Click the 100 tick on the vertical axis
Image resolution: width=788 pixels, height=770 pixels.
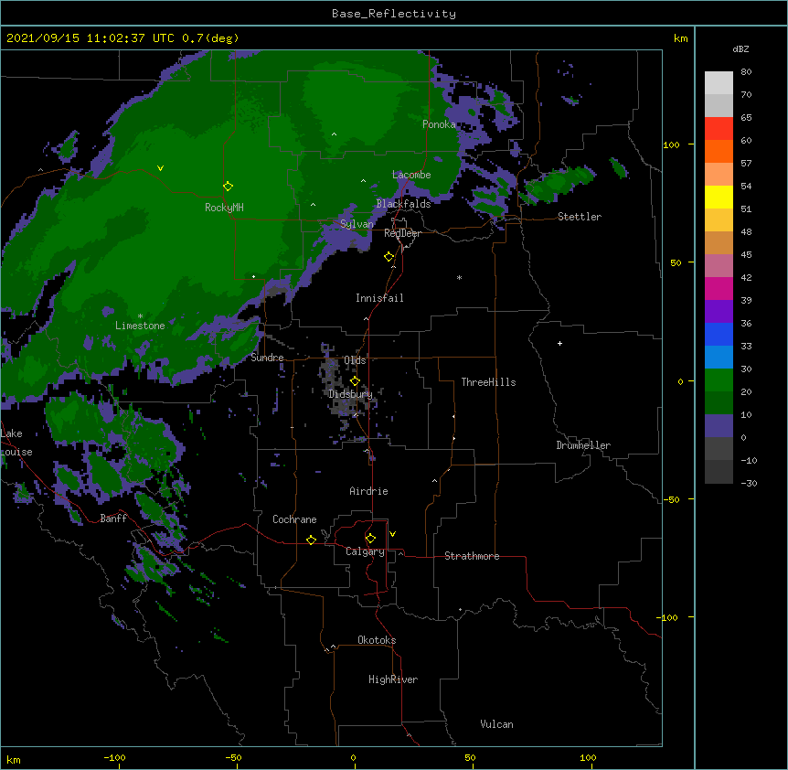671,144
